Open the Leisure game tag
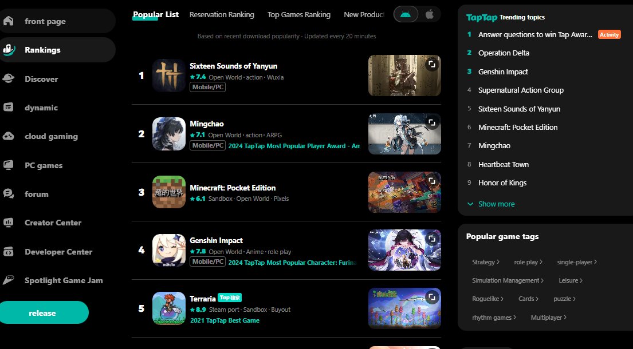The height and width of the screenshot is (349, 633). [x=571, y=280]
